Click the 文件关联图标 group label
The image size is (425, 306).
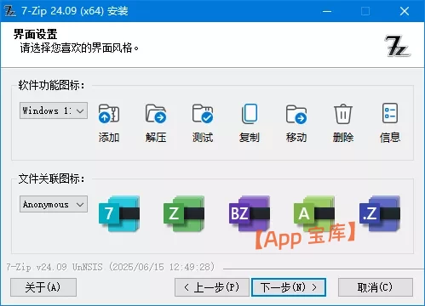(x=51, y=178)
